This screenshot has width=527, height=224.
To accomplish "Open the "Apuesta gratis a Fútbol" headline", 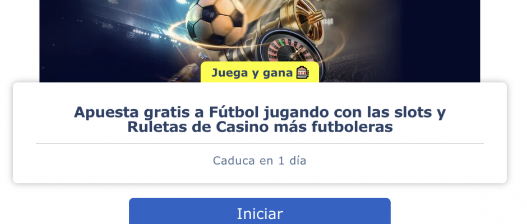I will 260,119.
